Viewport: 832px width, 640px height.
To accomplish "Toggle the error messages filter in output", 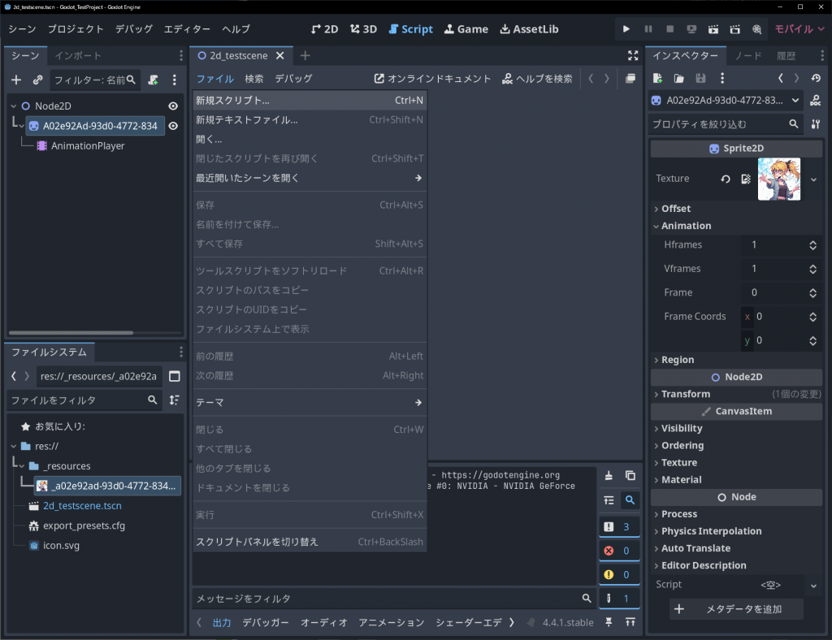I will tap(619, 551).
